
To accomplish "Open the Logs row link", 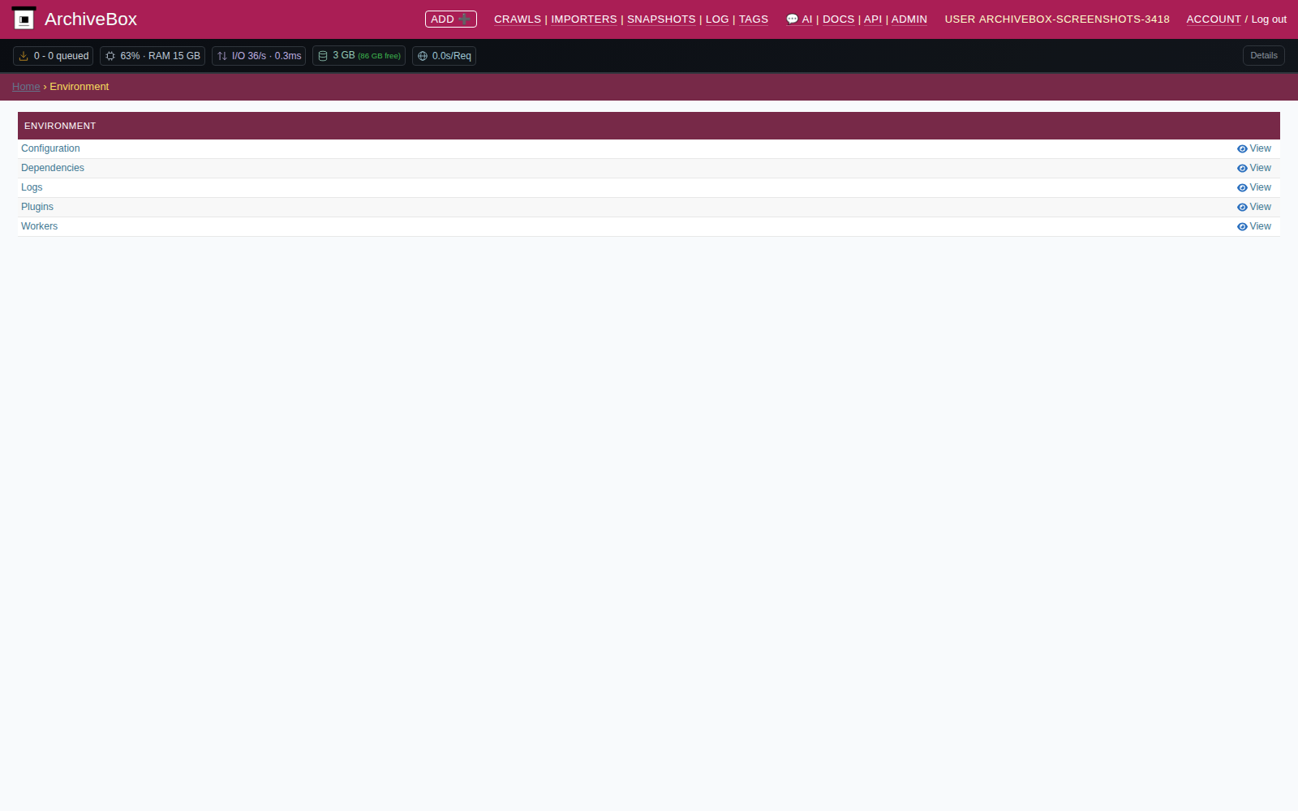I will pos(32,187).
